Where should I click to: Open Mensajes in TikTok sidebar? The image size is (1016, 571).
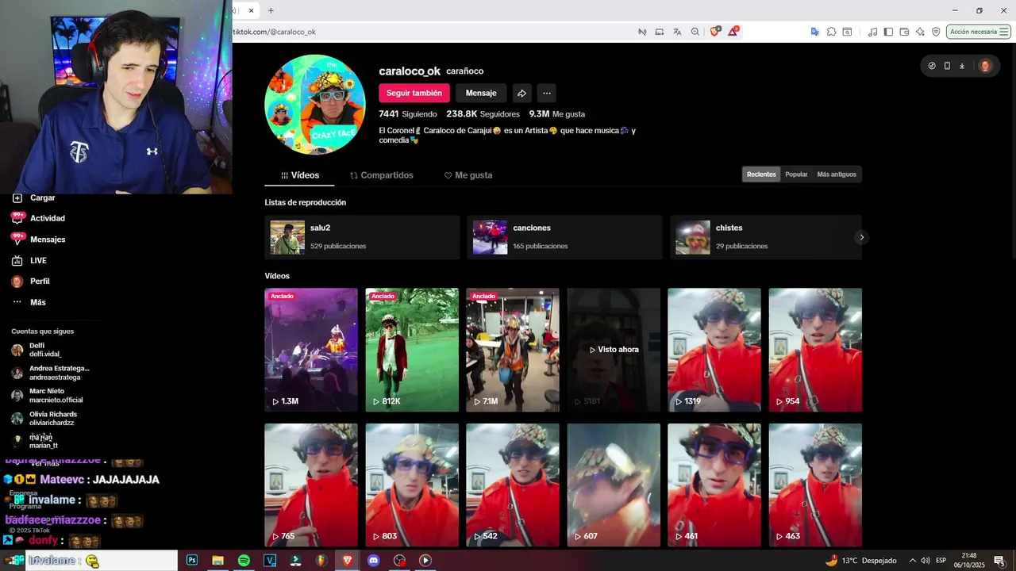pos(38,240)
